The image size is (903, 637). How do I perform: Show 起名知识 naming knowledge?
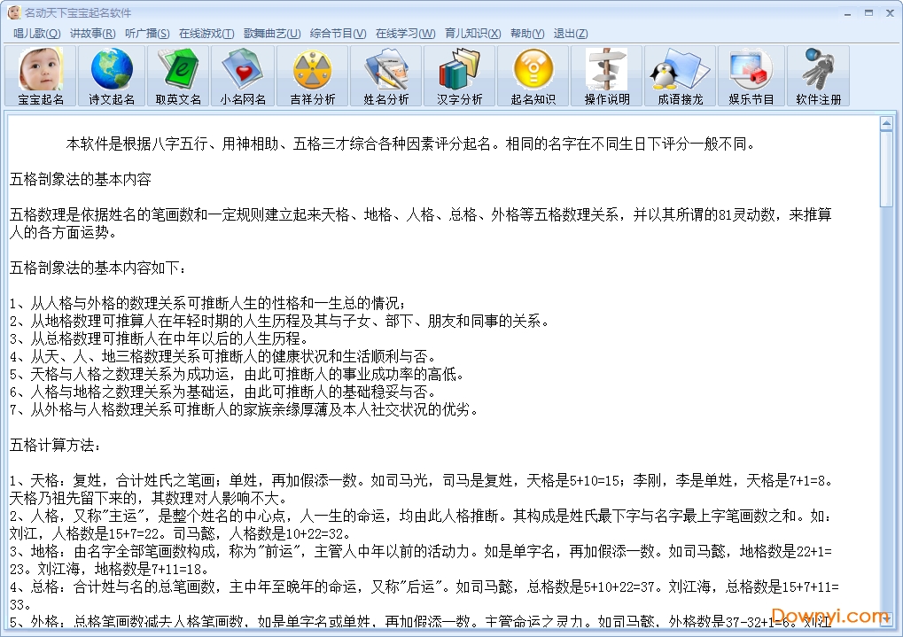533,76
